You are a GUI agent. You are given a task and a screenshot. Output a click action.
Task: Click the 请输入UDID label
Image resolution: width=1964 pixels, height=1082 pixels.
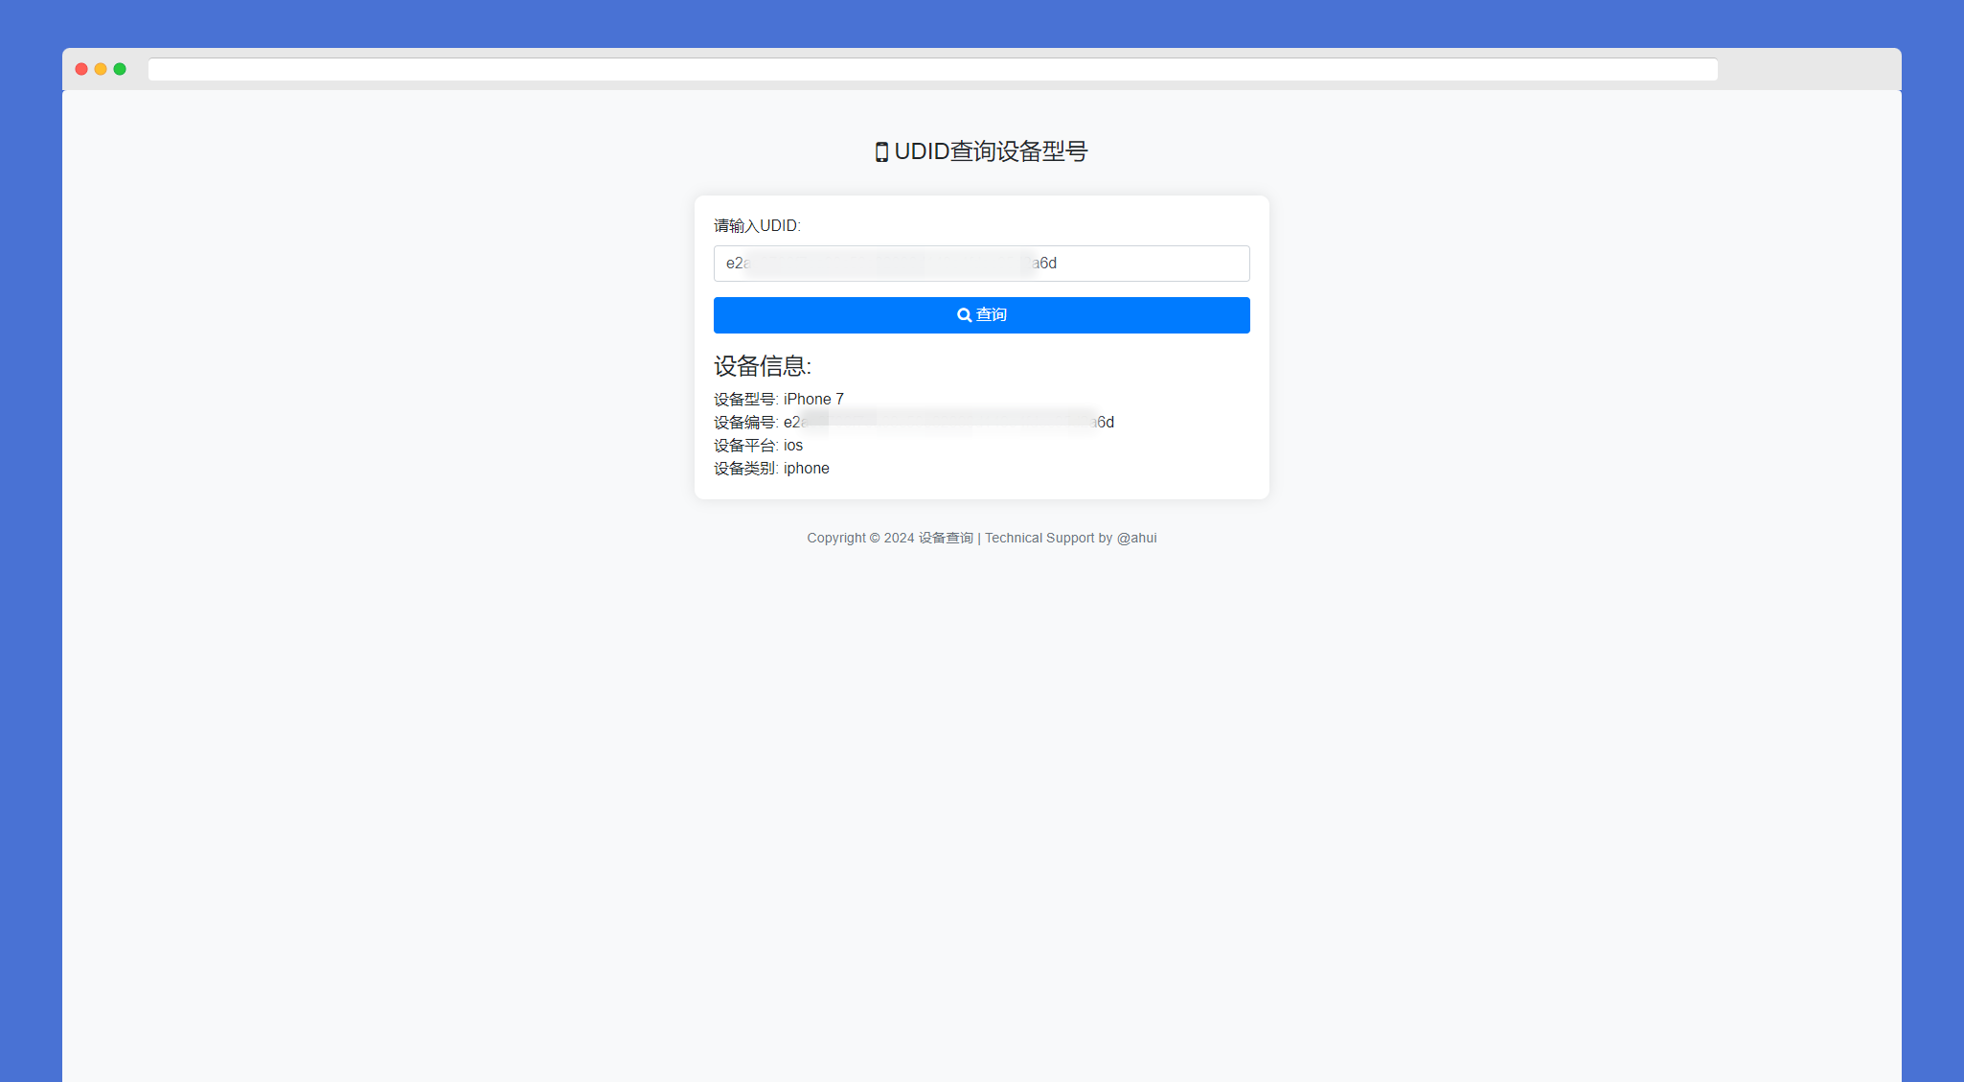(757, 226)
